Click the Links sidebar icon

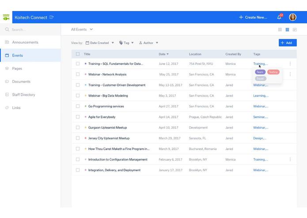(7, 108)
